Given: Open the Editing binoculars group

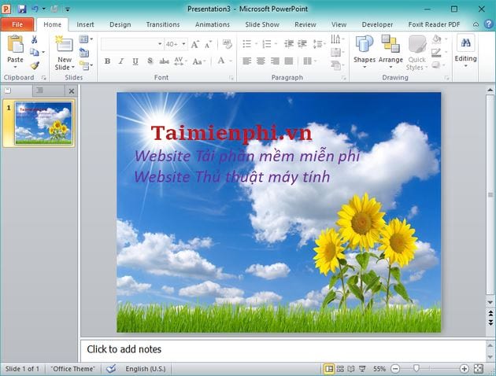Looking at the screenshot, I should tap(465, 50).
